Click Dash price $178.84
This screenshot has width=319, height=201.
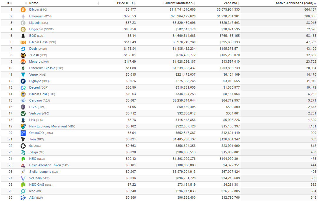(130, 49)
